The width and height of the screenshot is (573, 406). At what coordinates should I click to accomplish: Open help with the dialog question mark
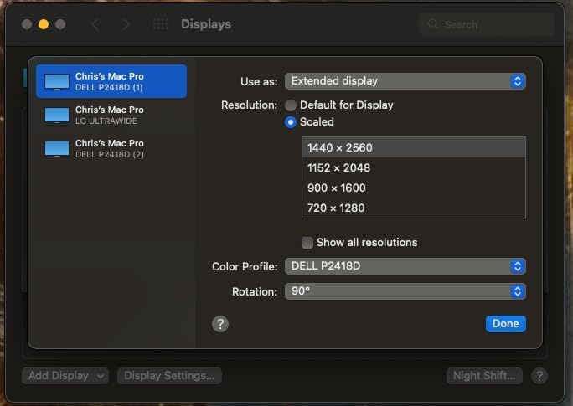pyautogui.click(x=220, y=324)
